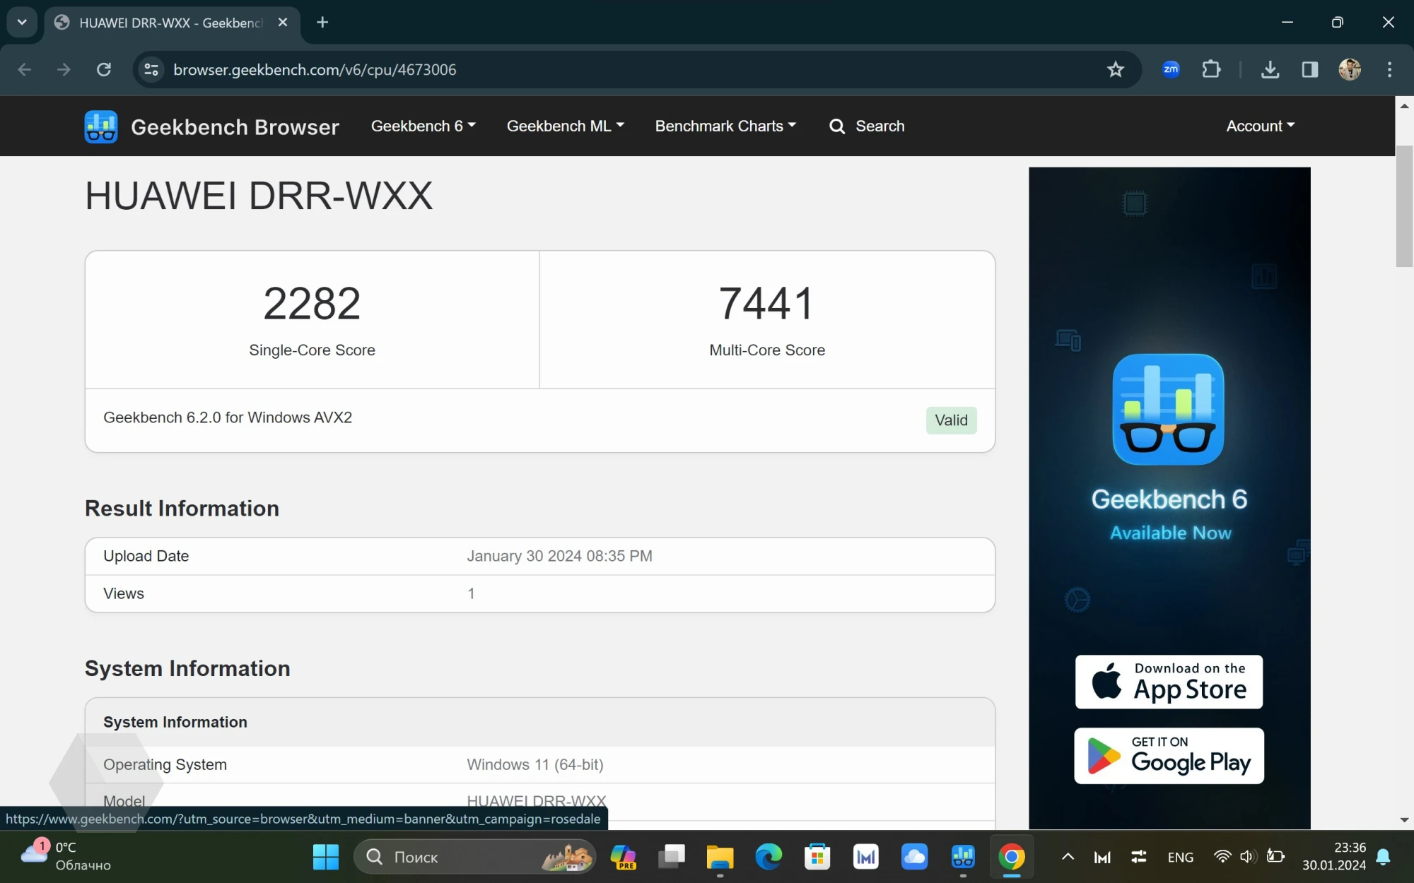
Task: Open the Benchmark Charts dropdown
Action: 725,126
